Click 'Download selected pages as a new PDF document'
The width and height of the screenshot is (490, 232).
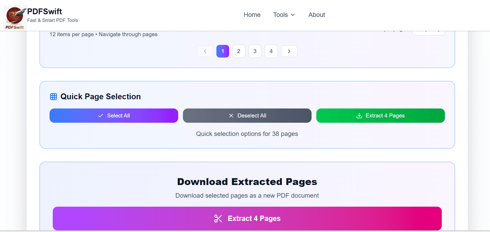click(x=247, y=196)
